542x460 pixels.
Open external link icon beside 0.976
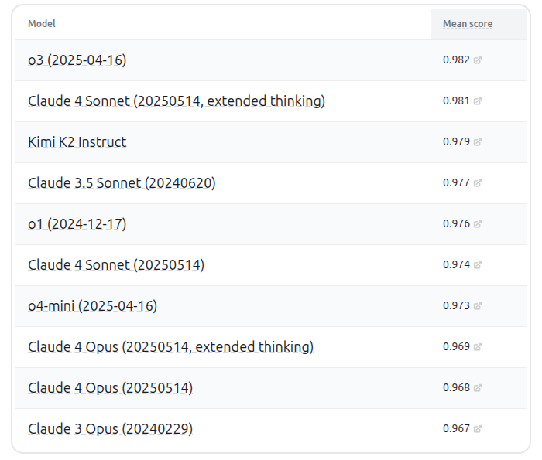478,224
